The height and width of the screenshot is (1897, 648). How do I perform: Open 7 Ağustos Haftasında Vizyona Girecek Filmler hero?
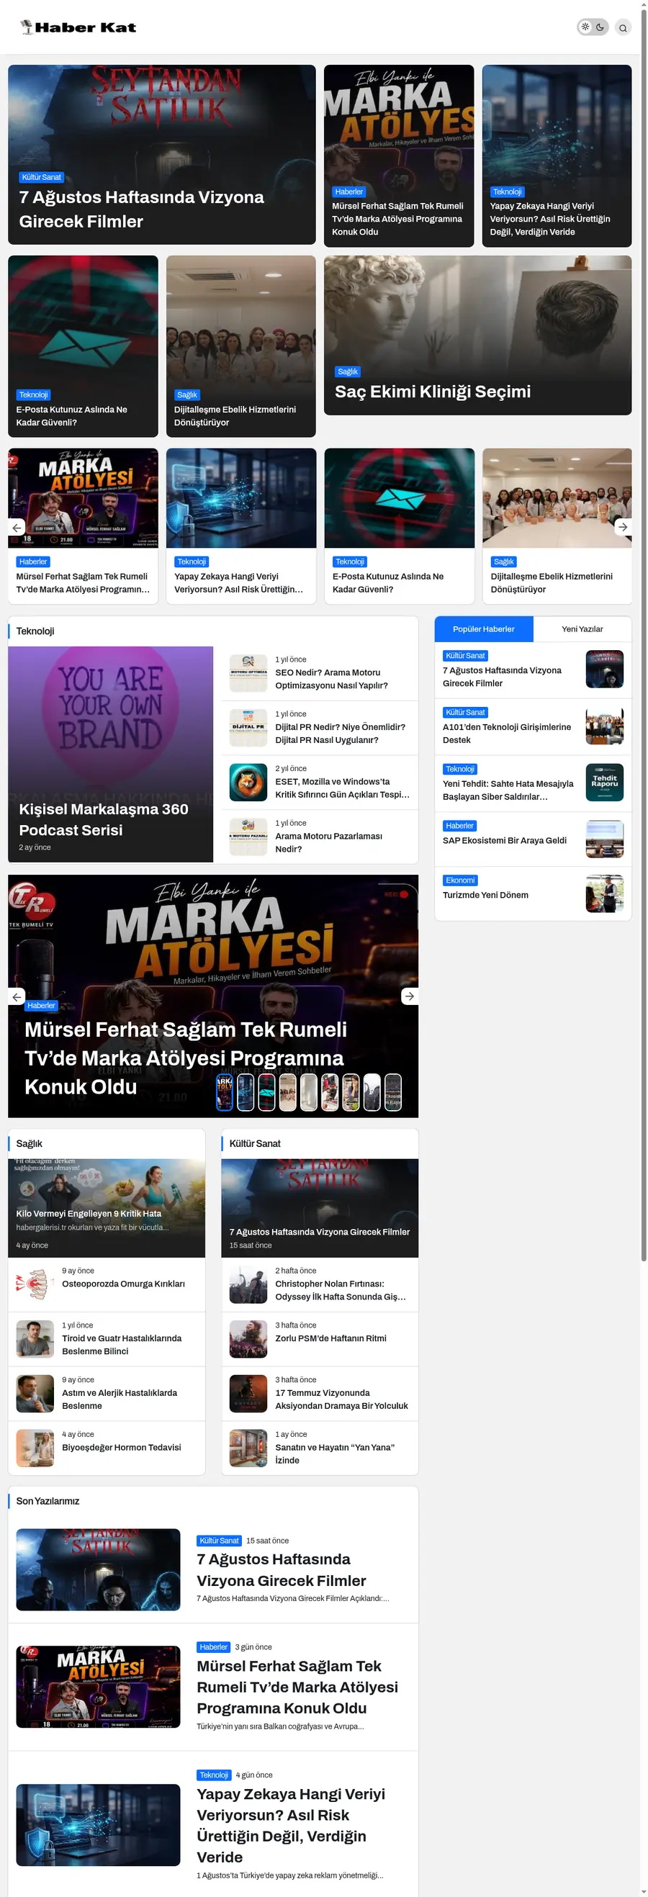tap(162, 155)
